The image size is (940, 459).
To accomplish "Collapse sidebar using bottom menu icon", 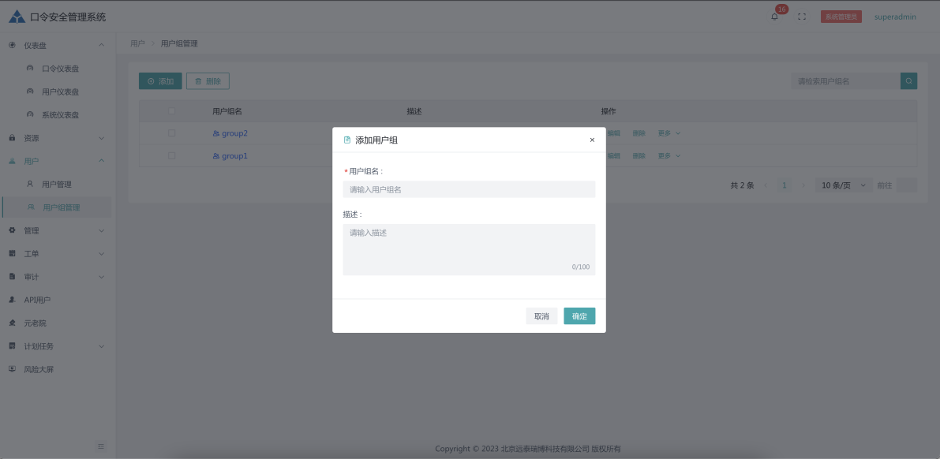I will click(101, 446).
